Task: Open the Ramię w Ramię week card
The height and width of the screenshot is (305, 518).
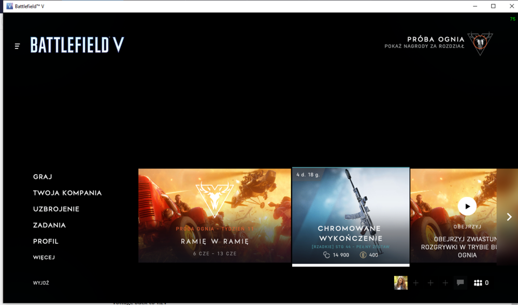Action: (x=215, y=216)
